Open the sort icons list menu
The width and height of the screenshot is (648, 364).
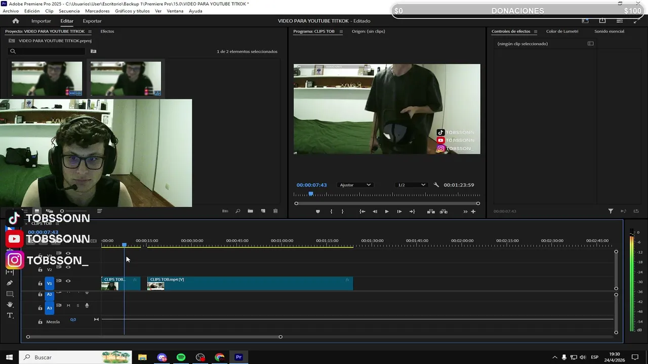click(x=99, y=211)
